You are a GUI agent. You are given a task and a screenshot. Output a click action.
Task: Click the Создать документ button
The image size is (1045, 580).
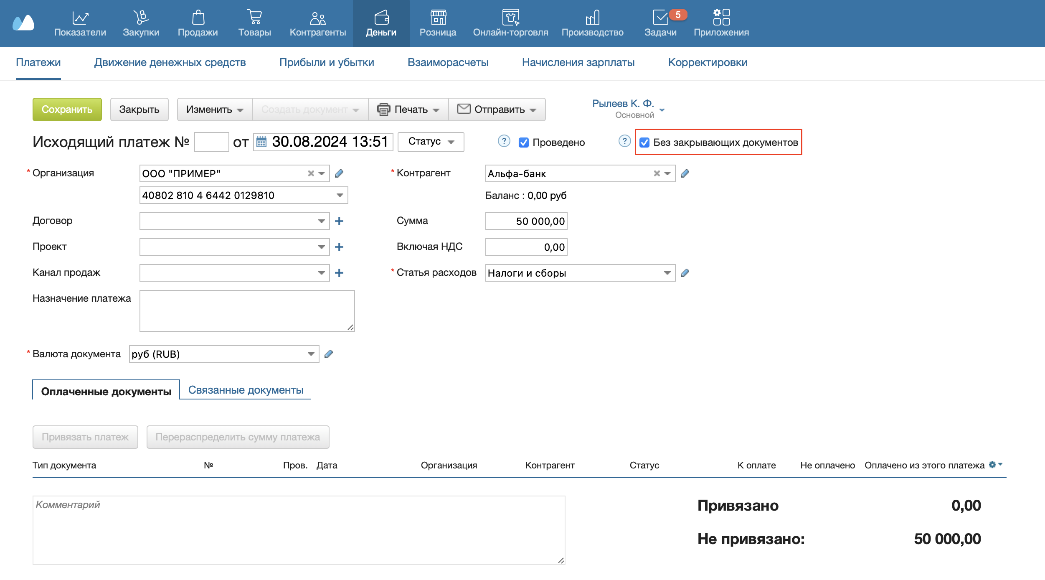tap(310, 109)
